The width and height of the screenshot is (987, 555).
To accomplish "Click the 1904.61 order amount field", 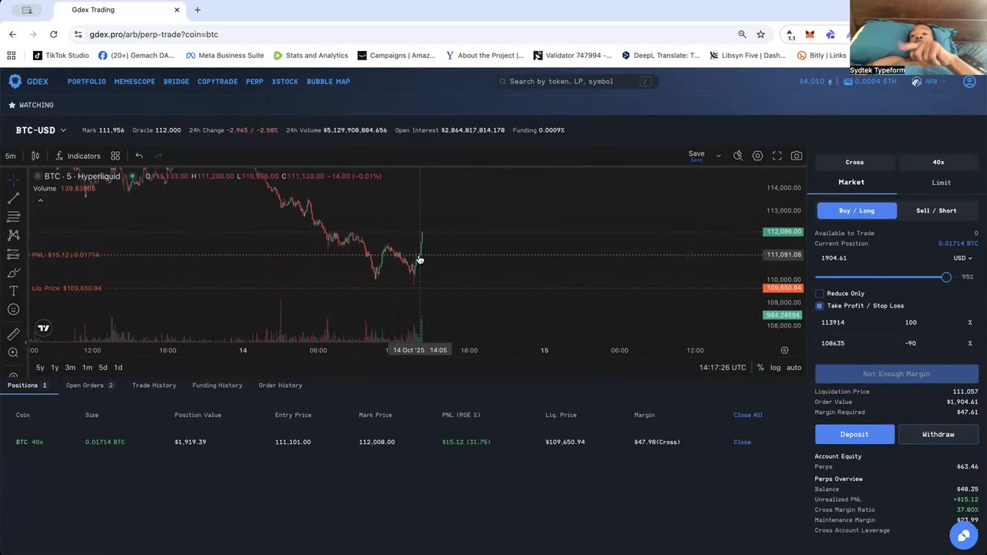I will click(881, 258).
